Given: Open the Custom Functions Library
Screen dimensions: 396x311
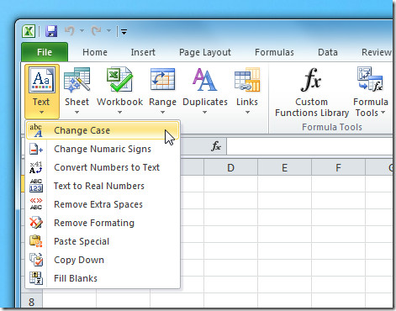Looking at the screenshot, I should [311, 92].
